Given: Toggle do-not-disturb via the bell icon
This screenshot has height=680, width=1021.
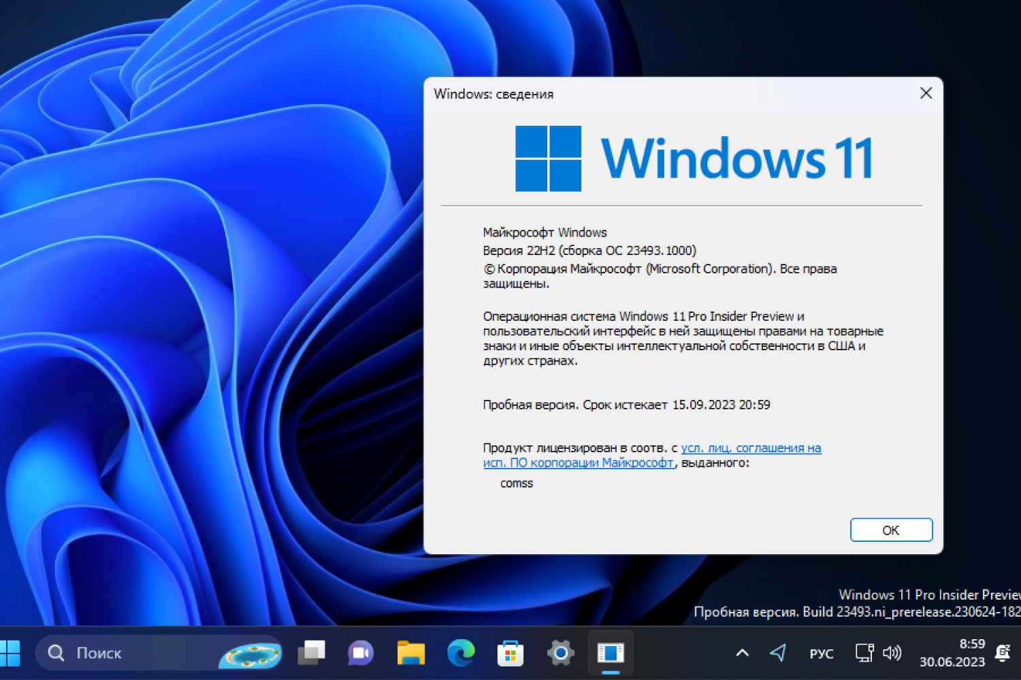Looking at the screenshot, I should coord(1001,653).
